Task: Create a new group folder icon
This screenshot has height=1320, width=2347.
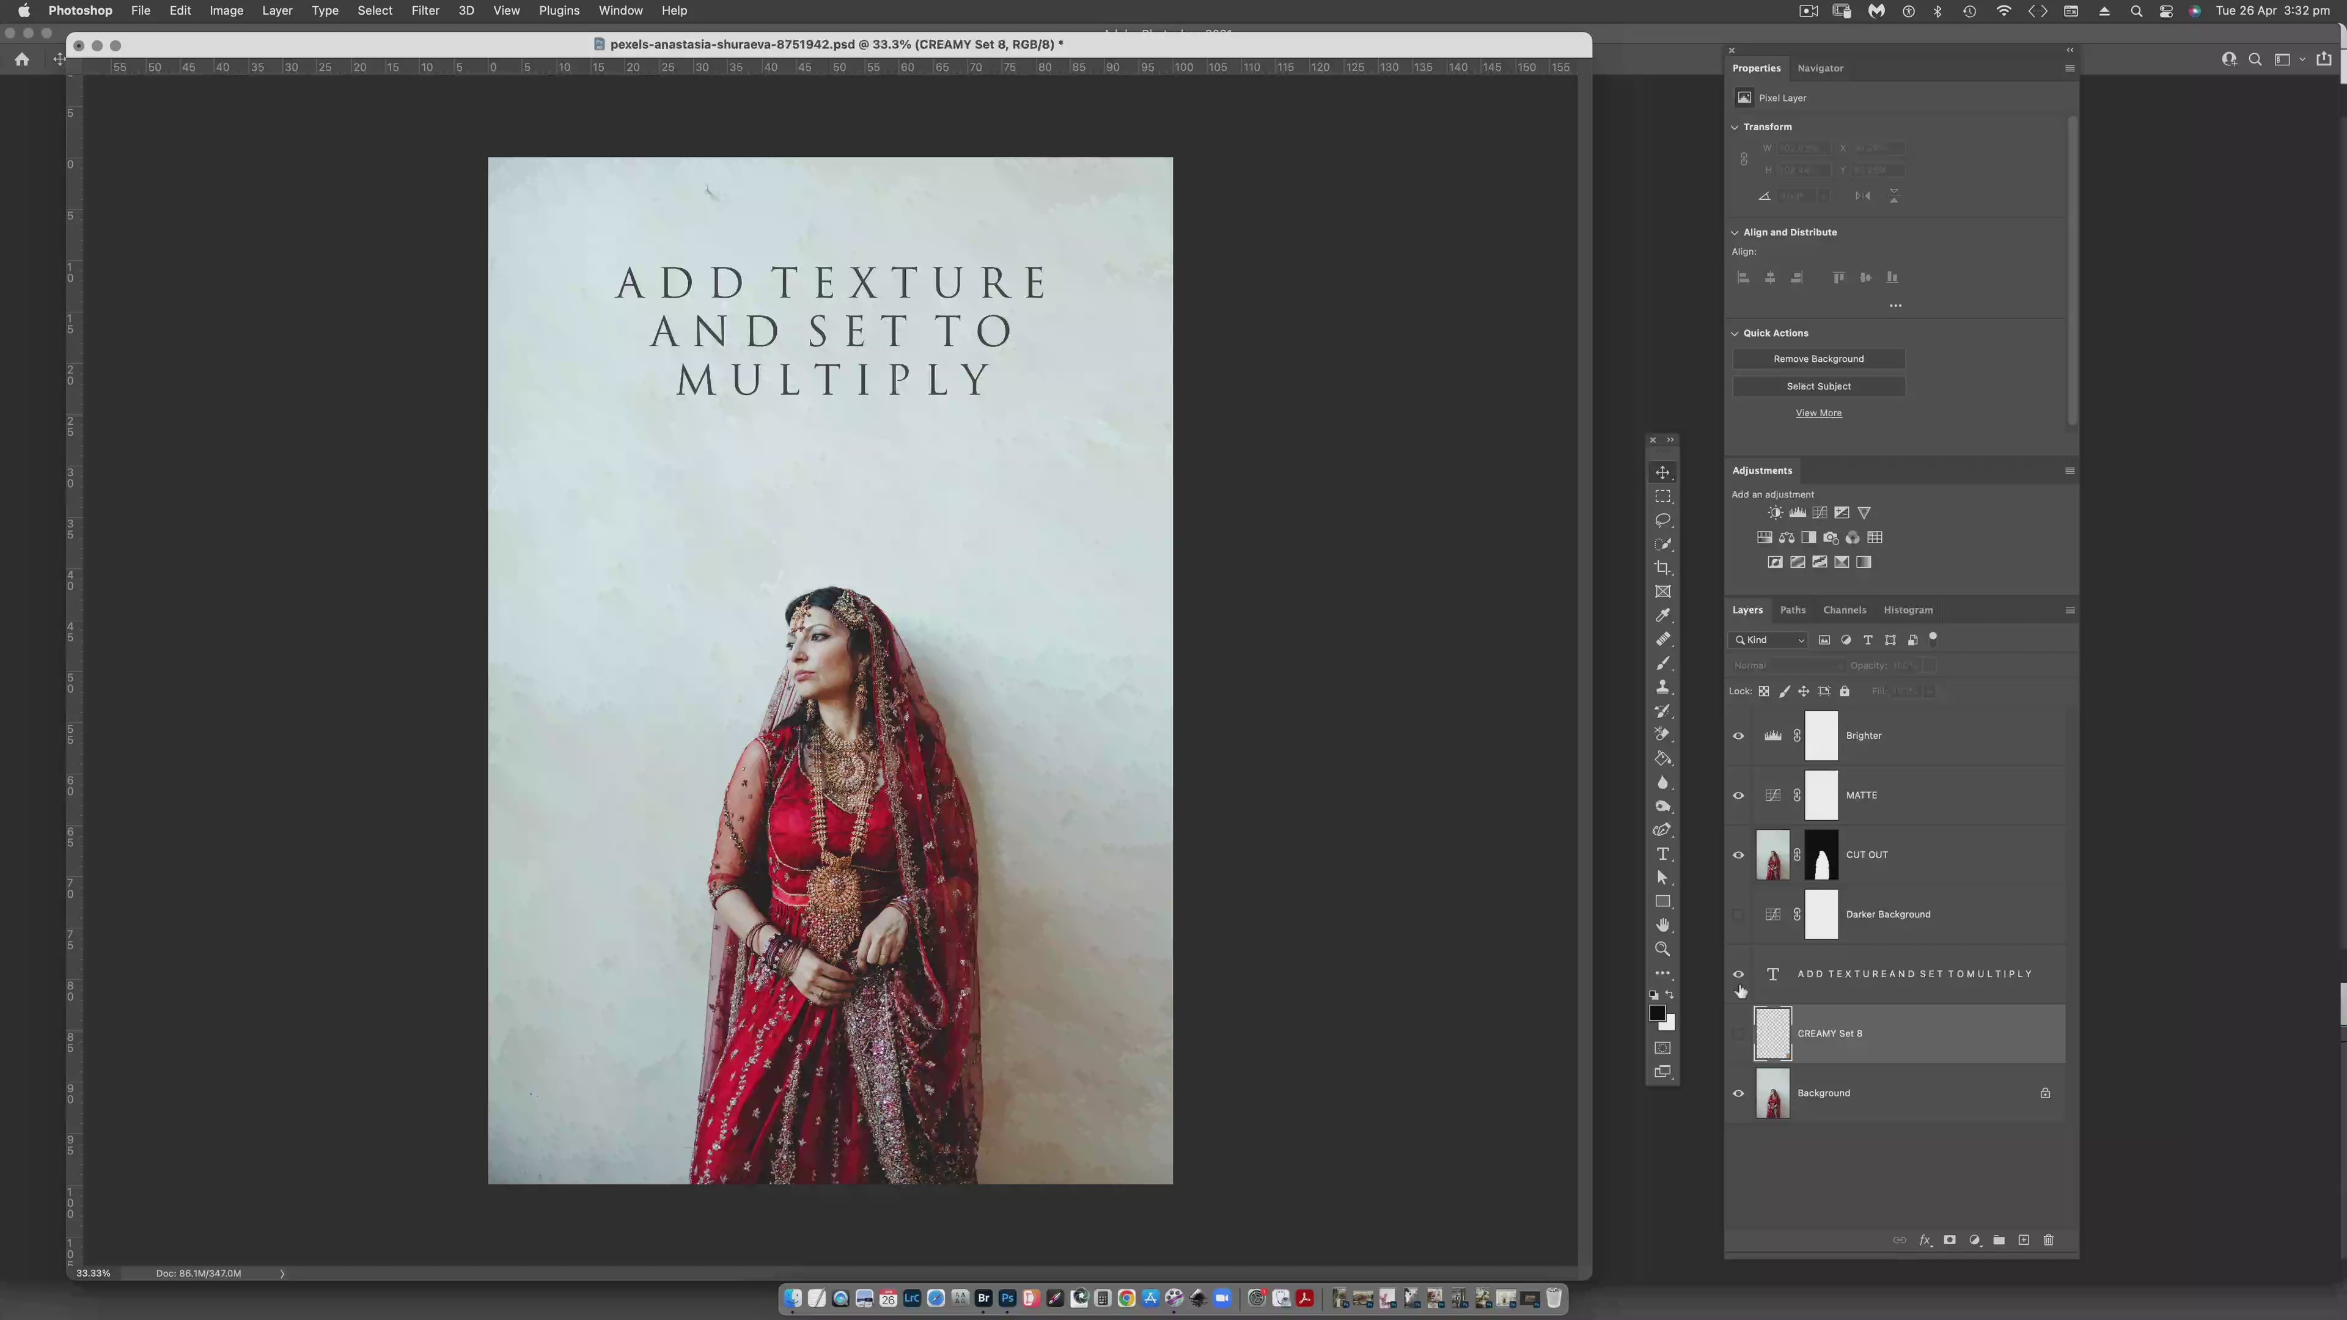Action: click(x=1999, y=1240)
